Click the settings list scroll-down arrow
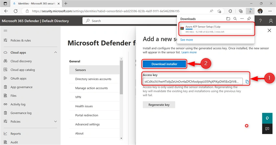276x145 pixels. 121,138
